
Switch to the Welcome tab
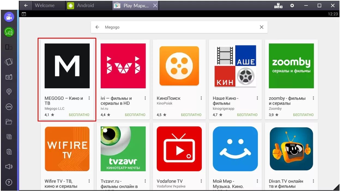pyautogui.click(x=49, y=5)
